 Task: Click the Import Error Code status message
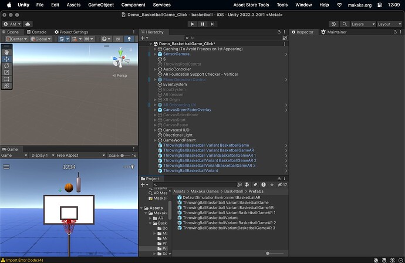22,260
